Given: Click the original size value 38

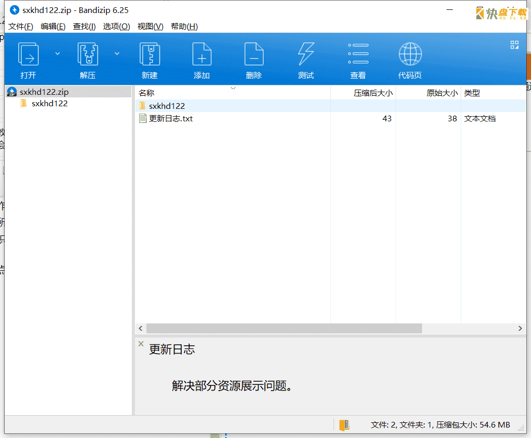Looking at the screenshot, I should pyautogui.click(x=452, y=118).
